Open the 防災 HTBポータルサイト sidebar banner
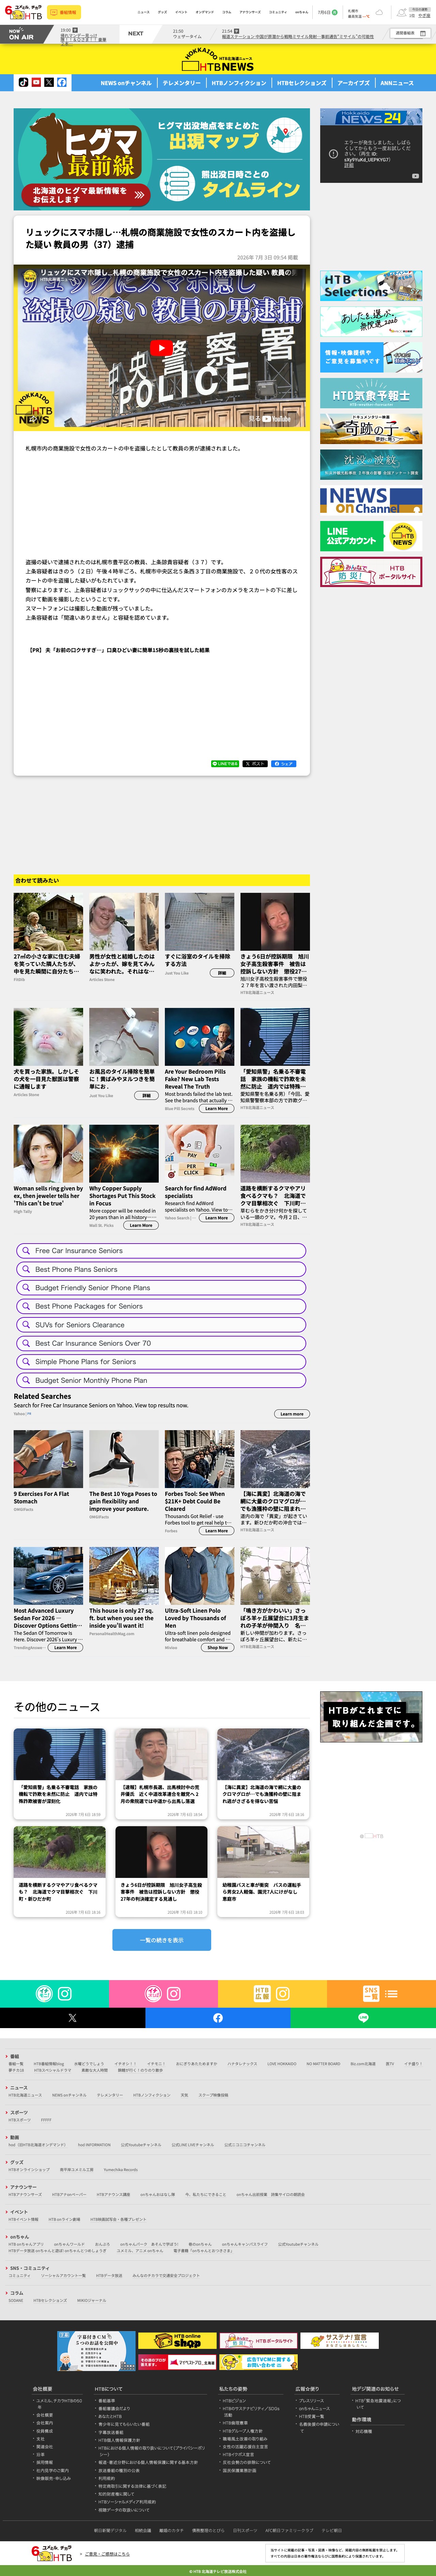436x2576 pixels. 371,572
